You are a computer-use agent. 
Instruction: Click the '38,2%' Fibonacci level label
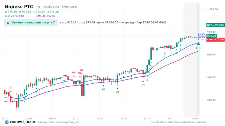coord(201,37)
